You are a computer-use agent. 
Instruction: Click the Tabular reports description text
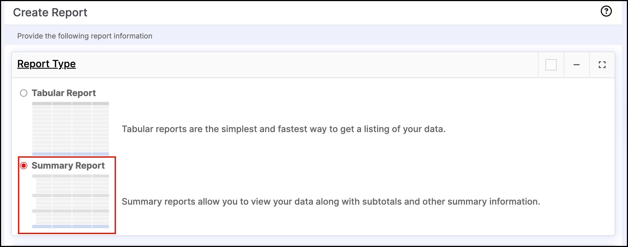[283, 129]
